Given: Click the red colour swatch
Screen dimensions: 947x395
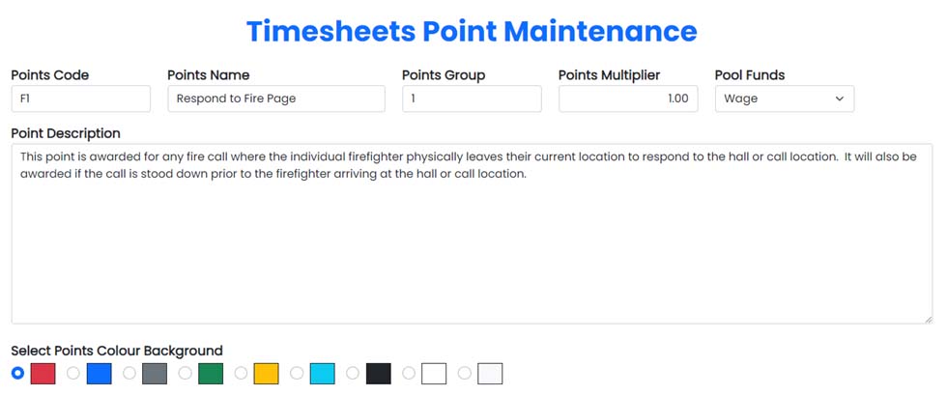Looking at the screenshot, I should 43,374.
